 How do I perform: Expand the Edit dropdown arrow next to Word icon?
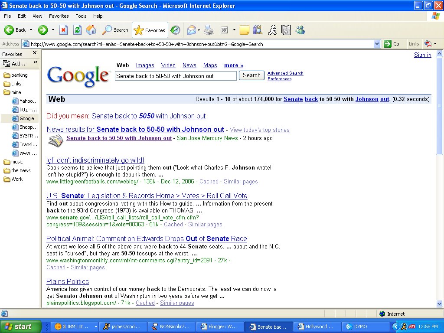(x=234, y=30)
